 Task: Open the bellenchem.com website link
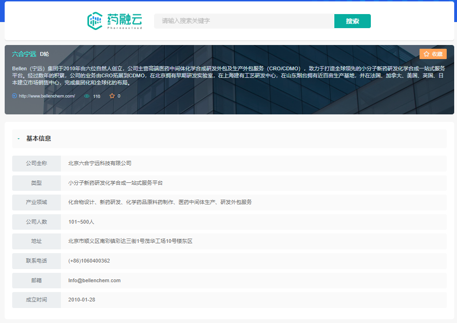click(x=47, y=96)
